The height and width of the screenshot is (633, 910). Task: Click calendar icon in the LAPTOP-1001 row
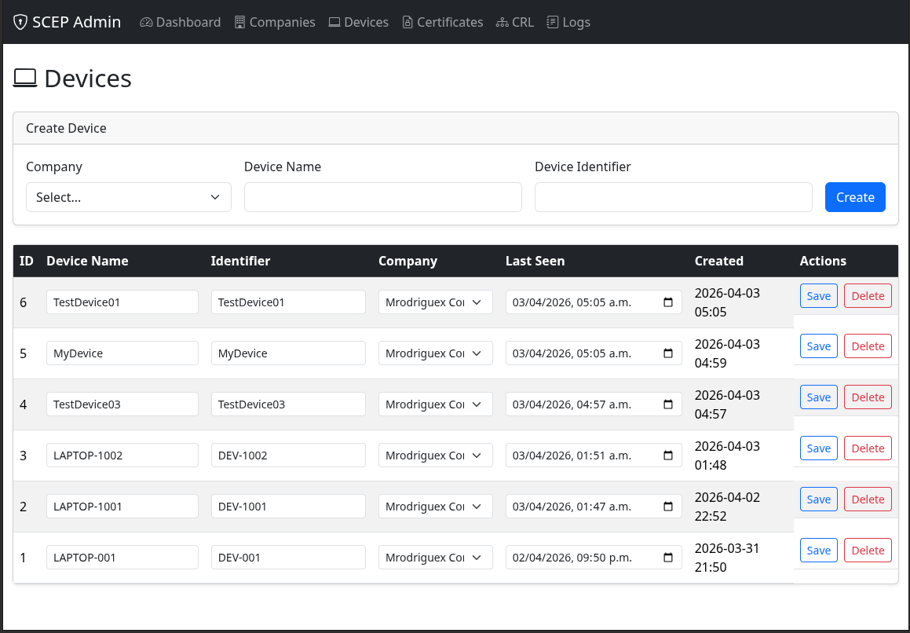coord(668,507)
